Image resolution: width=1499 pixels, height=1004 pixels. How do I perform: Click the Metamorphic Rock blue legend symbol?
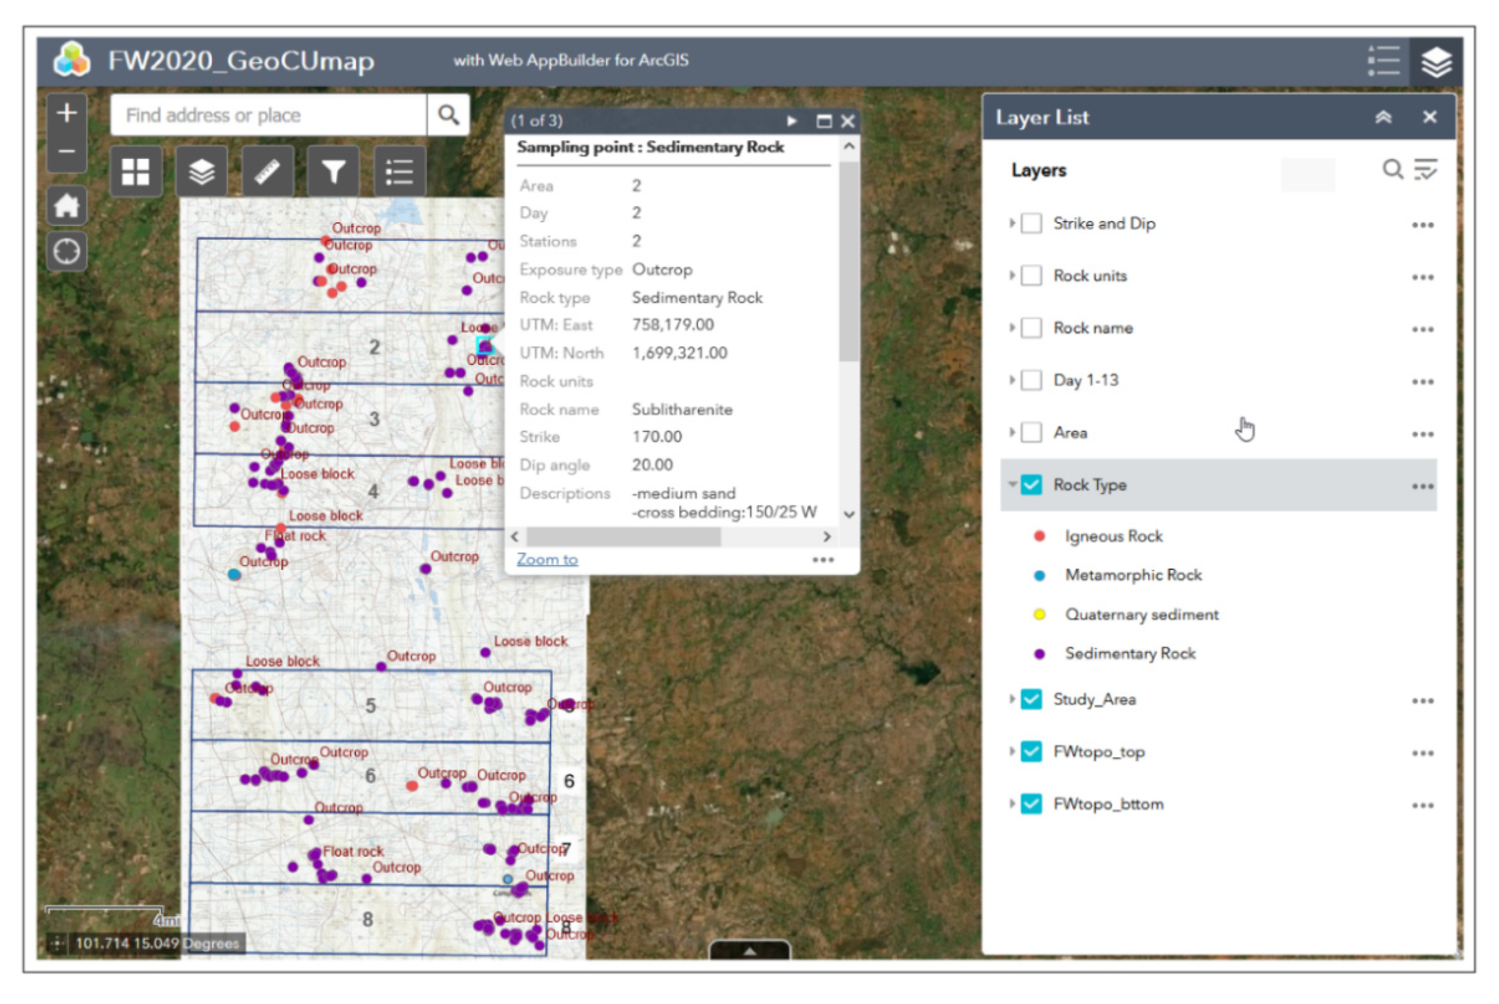tap(1039, 576)
